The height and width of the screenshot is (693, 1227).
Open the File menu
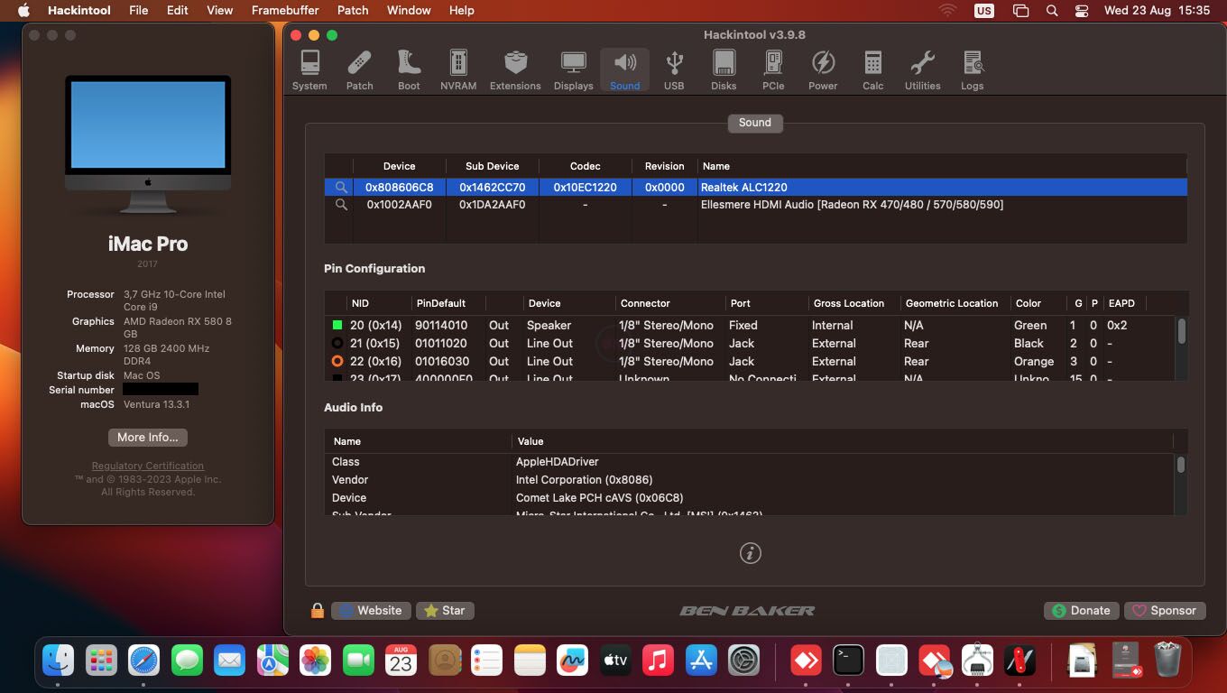point(139,11)
